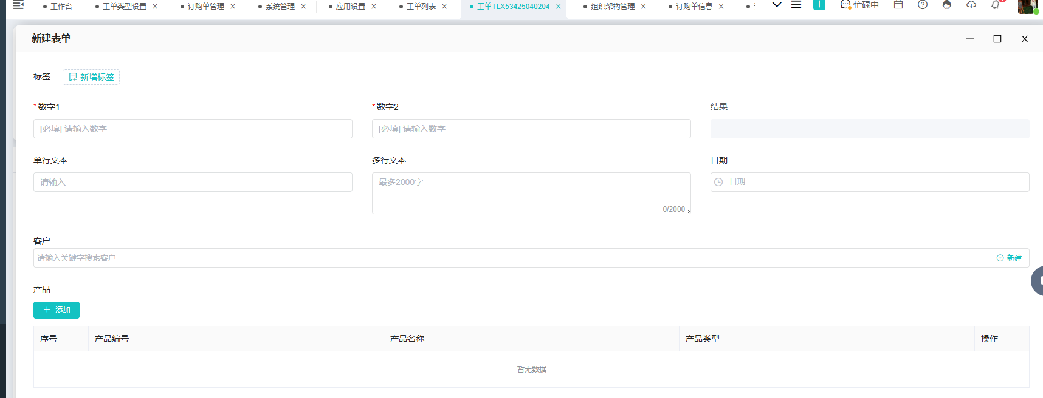
Task: Close the 工单TLX53425040204 tab
Action: [x=559, y=7]
